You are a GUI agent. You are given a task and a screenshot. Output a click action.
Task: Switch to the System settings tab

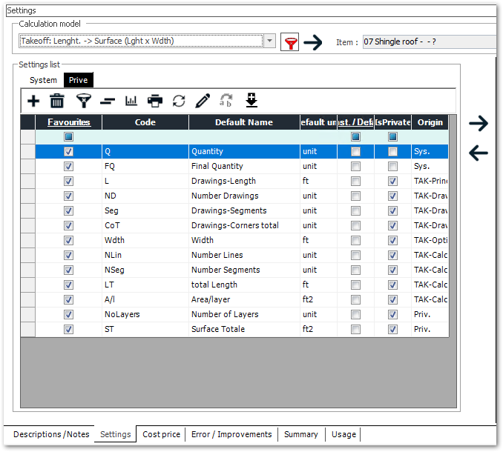click(x=43, y=80)
